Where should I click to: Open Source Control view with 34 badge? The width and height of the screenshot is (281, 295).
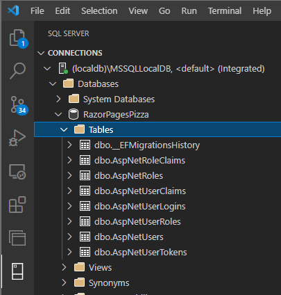point(19,106)
